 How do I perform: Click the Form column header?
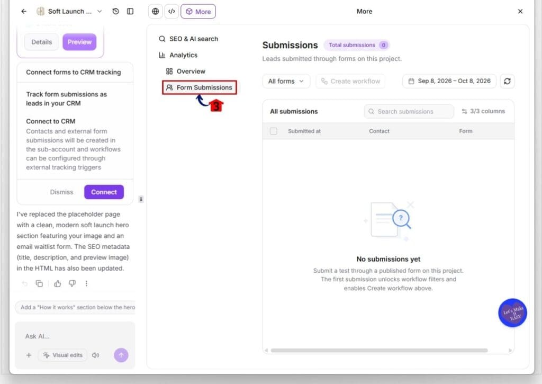pos(466,131)
